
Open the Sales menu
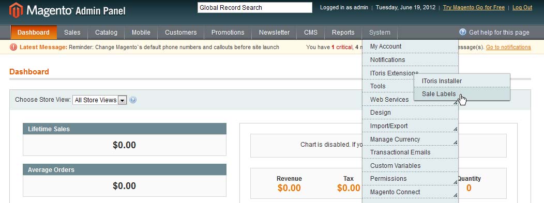(x=72, y=32)
